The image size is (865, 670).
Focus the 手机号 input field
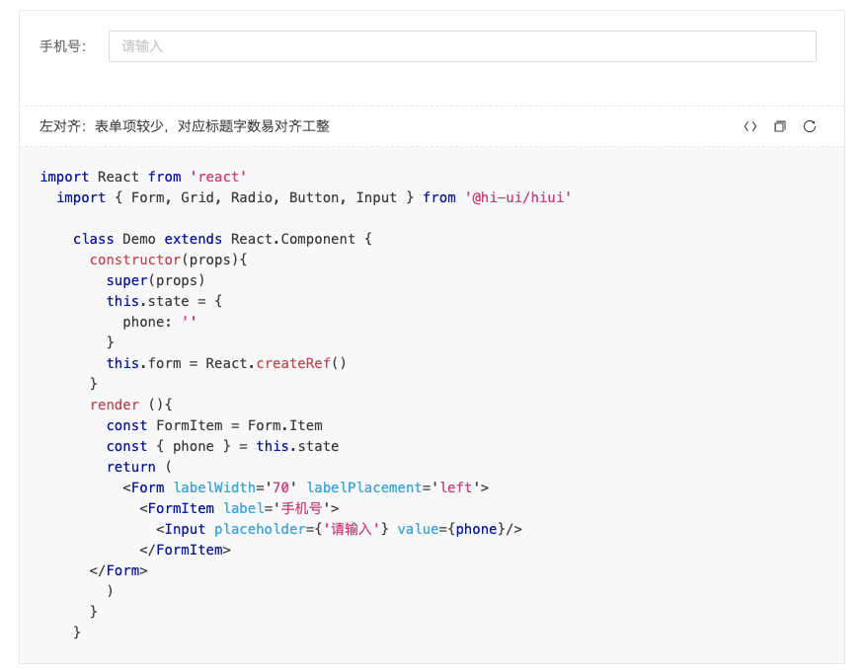click(x=462, y=46)
